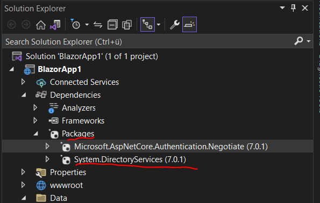Expand the Frameworks node
The image size is (320, 203).
pos(35,120)
